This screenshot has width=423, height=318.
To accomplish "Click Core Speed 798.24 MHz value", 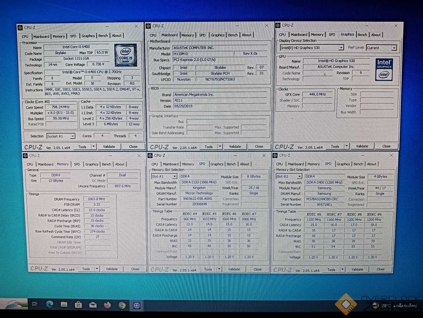I will coord(61,107).
